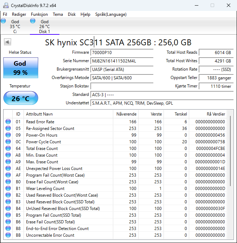Click the Terskel column header
The width and height of the screenshot is (237, 243).
point(176,114)
